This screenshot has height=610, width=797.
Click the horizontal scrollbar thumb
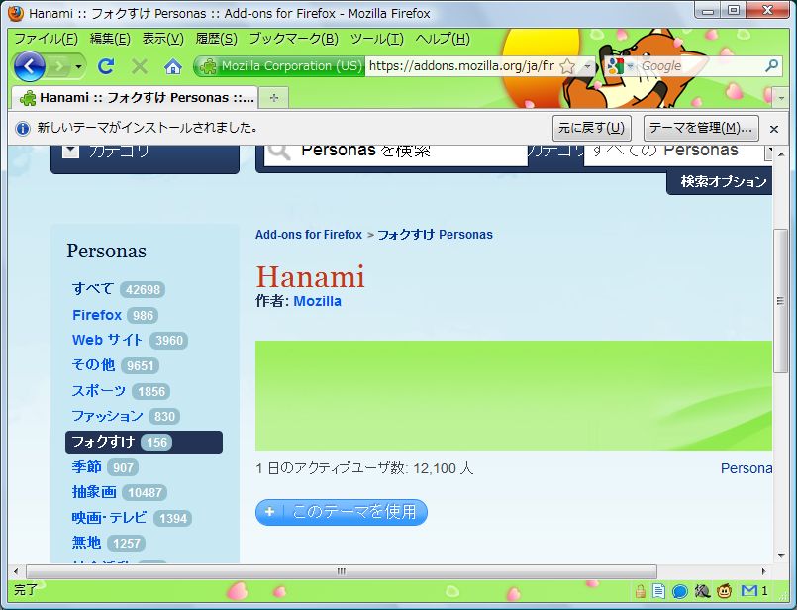(x=341, y=571)
